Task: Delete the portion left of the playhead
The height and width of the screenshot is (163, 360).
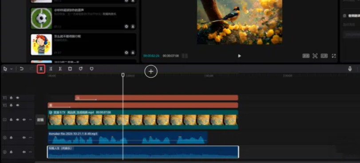Action: tap(51, 68)
